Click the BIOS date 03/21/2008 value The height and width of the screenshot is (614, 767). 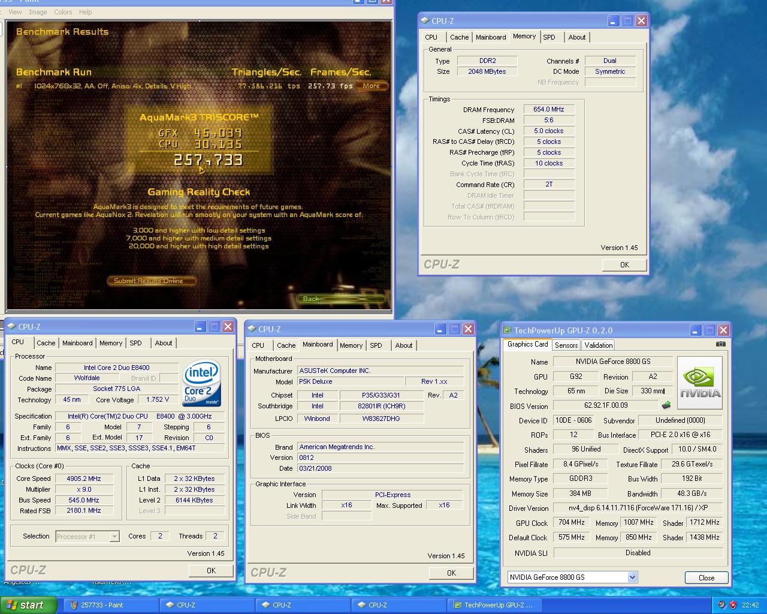pos(381,468)
